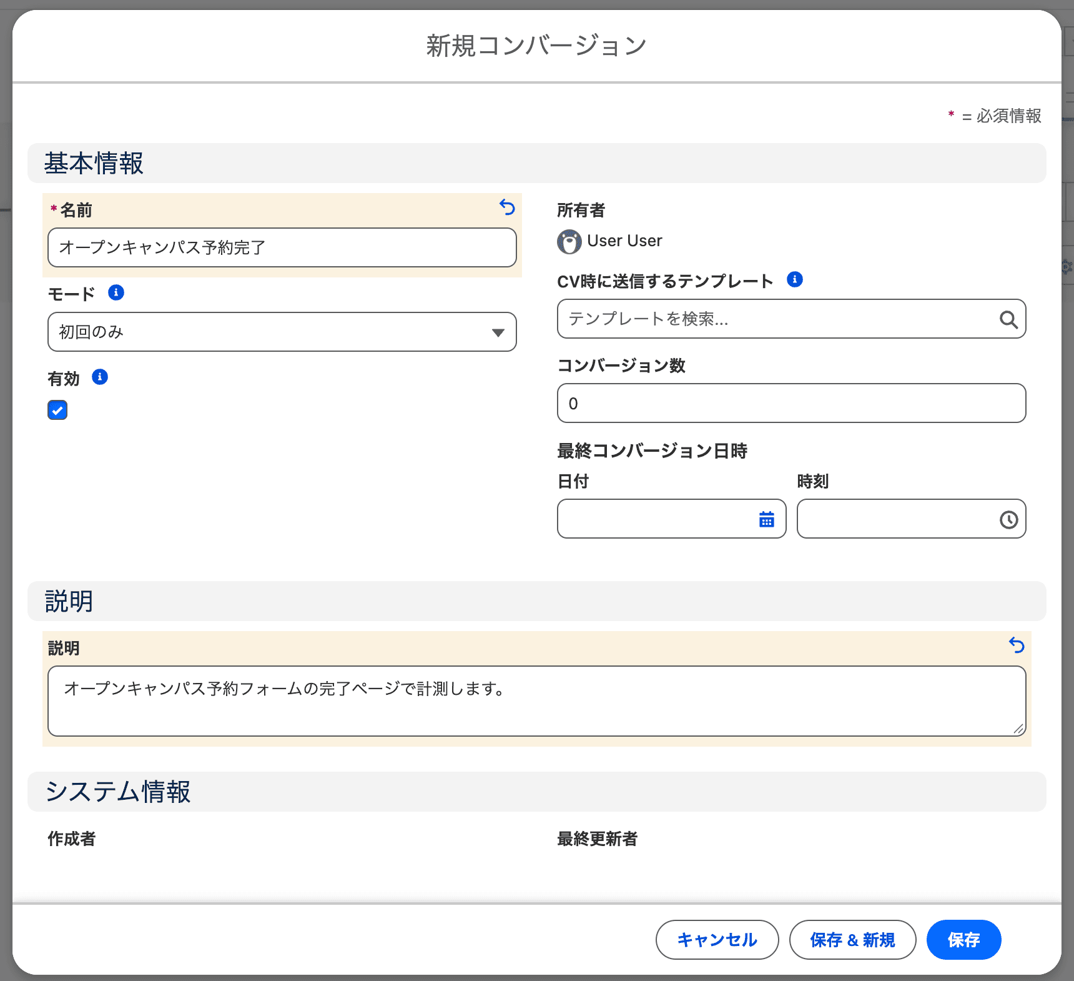
Task: Click the 基本情報 section header
Action: tap(537, 163)
